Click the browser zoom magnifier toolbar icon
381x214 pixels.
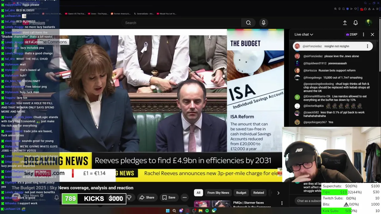coord(335,9)
